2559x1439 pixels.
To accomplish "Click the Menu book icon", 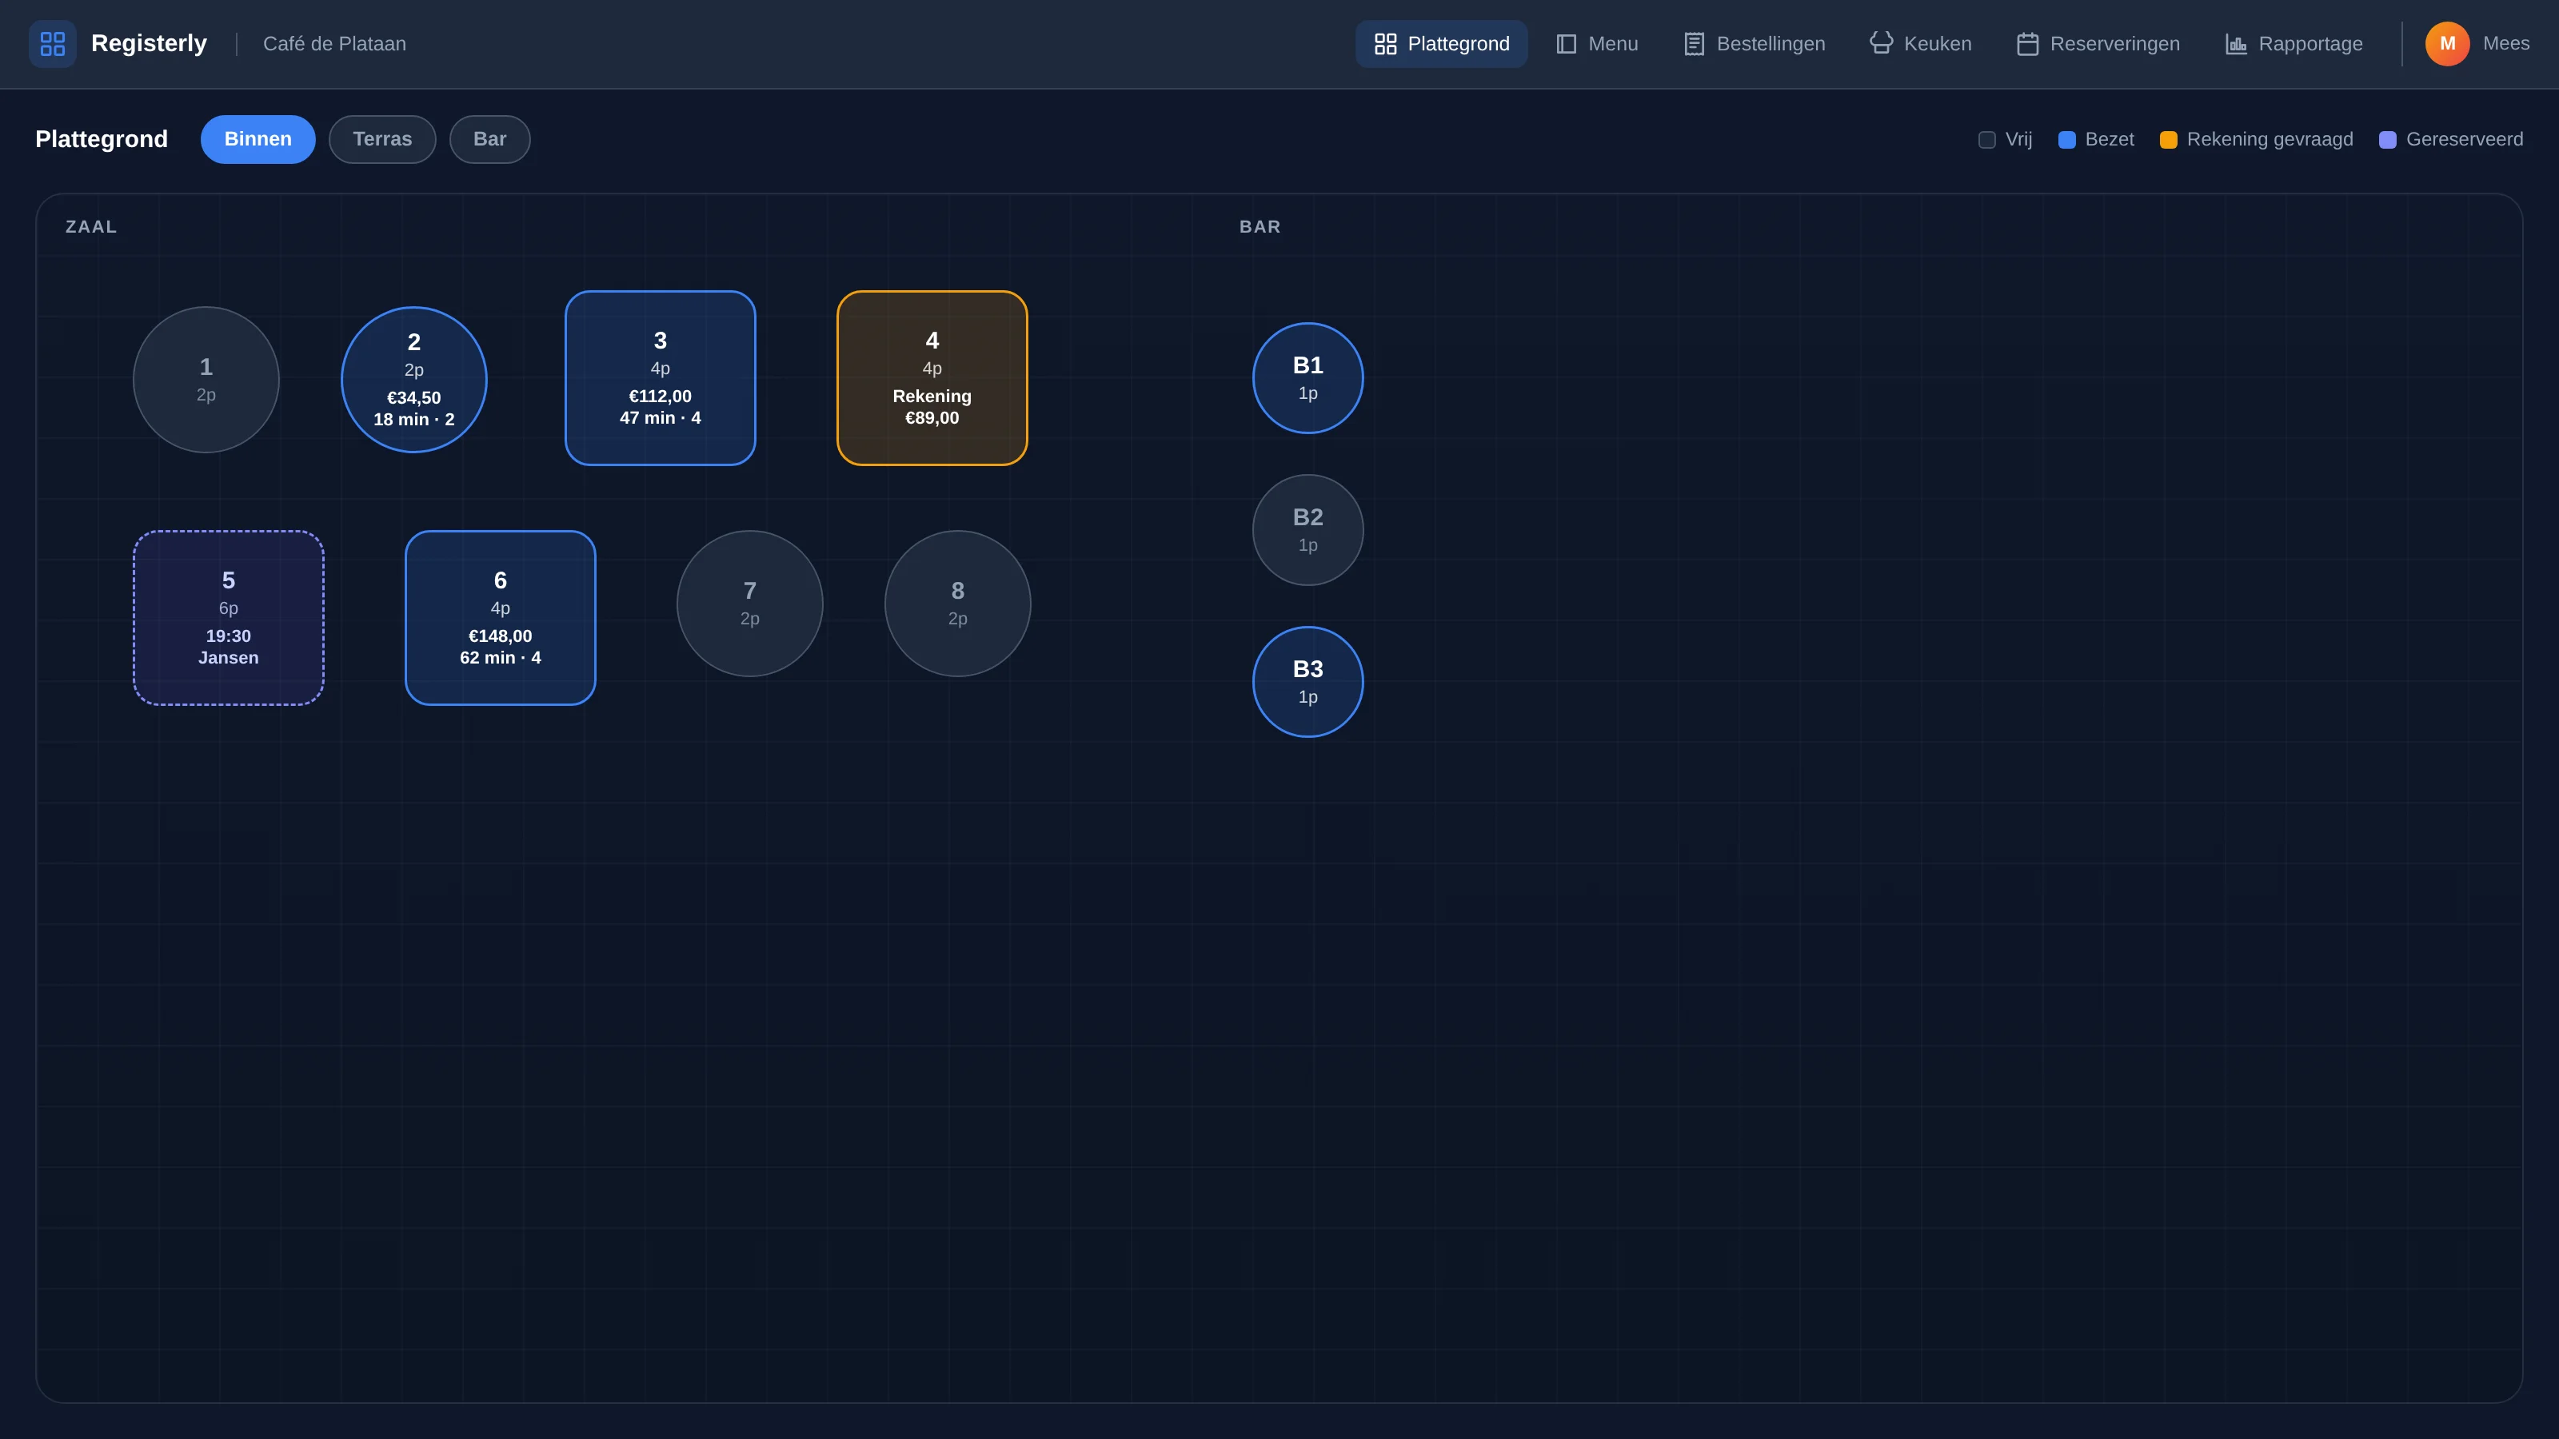I will [1566, 44].
